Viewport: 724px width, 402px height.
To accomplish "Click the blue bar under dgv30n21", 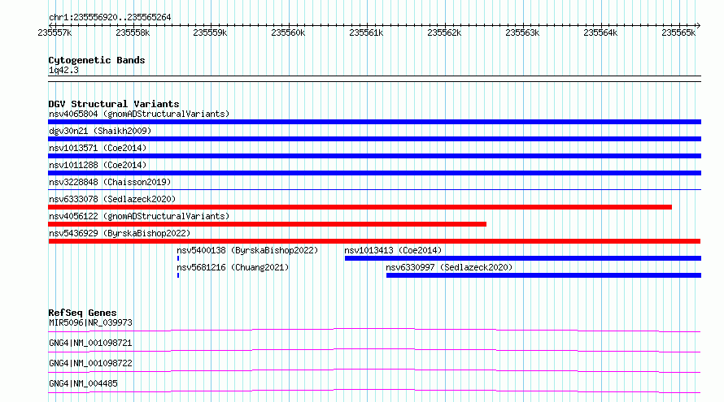I will pos(374,139).
